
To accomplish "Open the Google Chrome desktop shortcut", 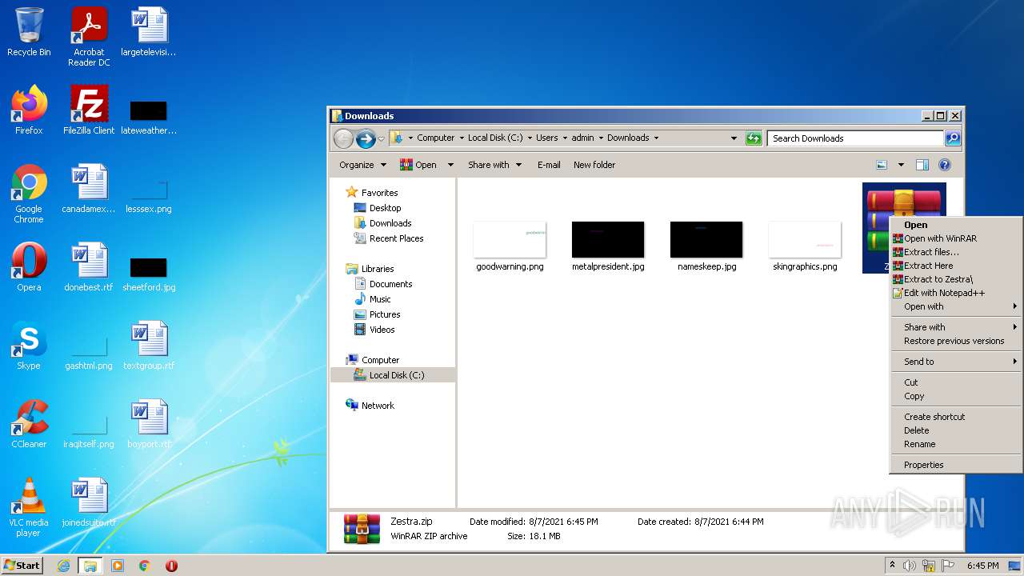I will coord(29,193).
